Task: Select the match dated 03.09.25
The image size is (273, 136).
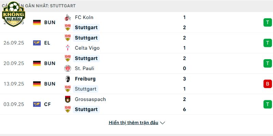Action: pos(14,104)
